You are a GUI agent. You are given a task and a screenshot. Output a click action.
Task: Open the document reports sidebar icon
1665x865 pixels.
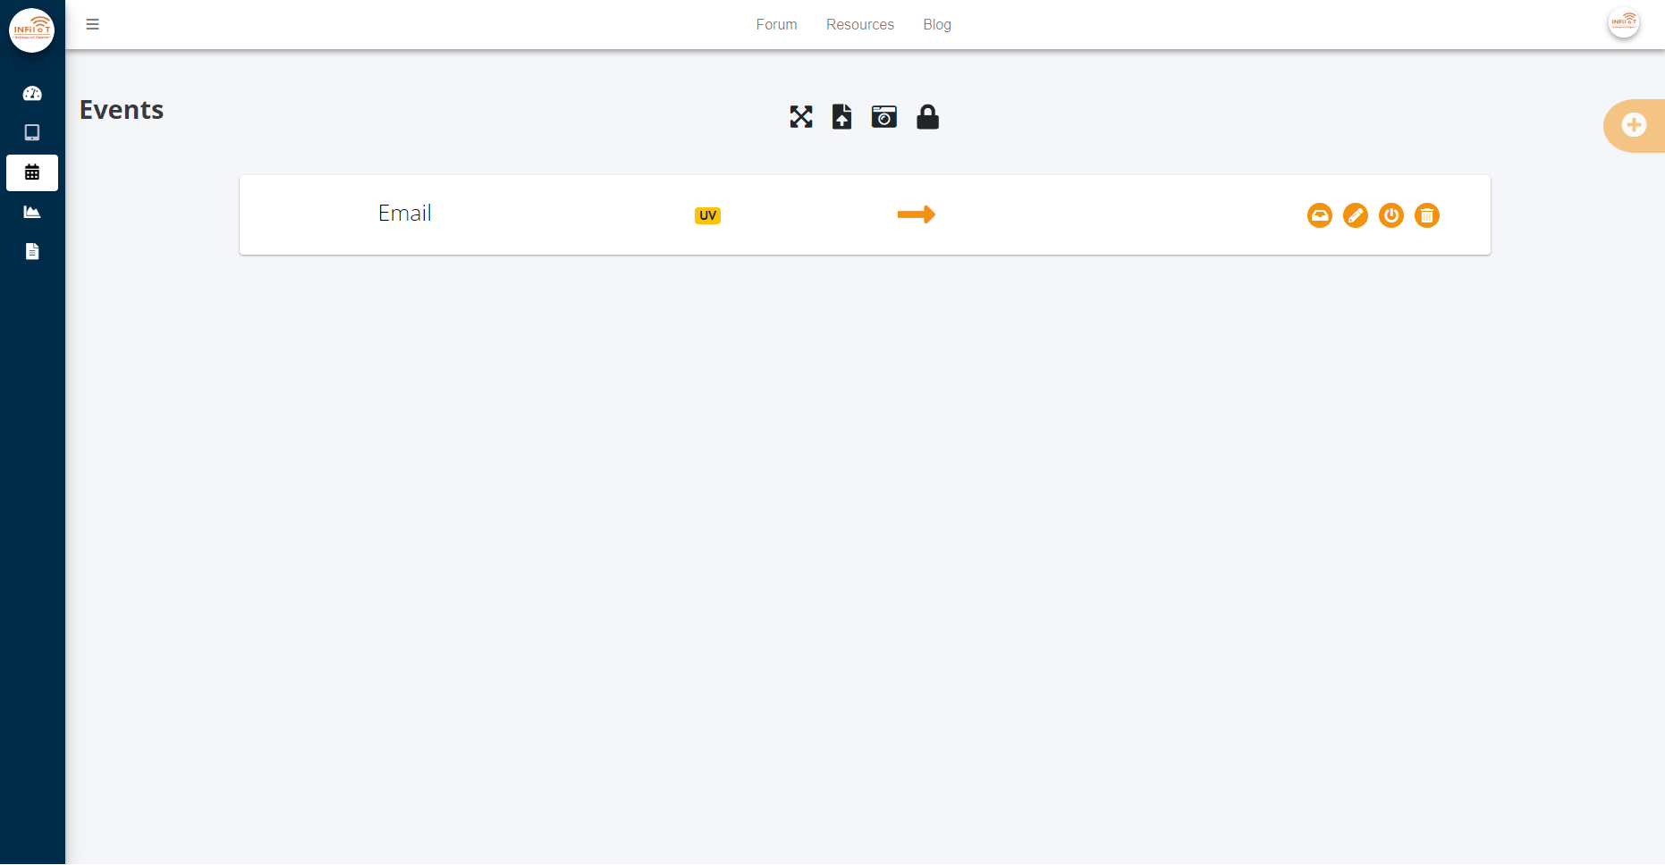(32, 251)
